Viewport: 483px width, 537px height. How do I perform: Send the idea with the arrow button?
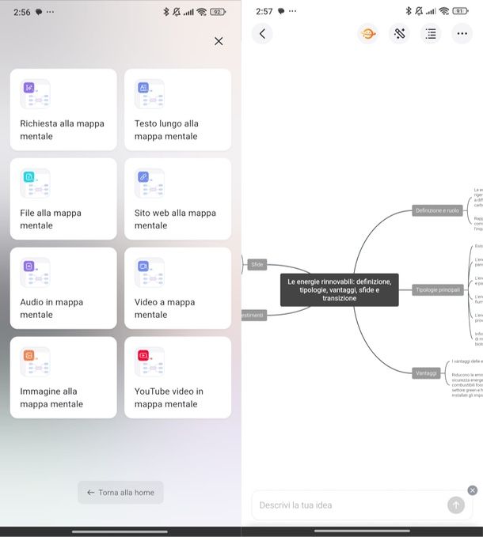pyautogui.click(x=456, y=505)
